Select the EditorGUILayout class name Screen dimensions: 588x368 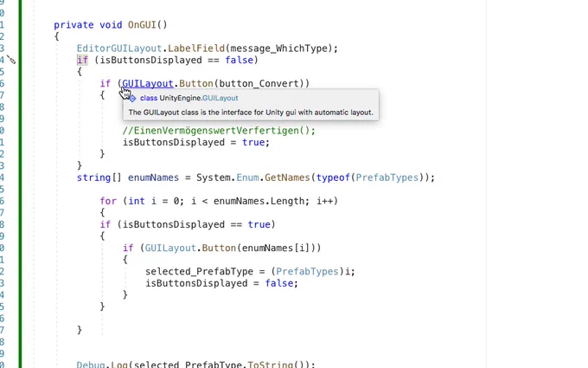[x=118, y=48]
